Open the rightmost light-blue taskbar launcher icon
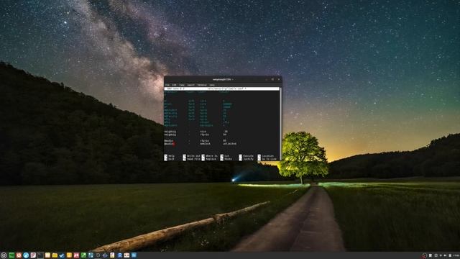Image resolution: width=460 pixels, height=259 pixels. pyautogui.click(x=134, y=255)
